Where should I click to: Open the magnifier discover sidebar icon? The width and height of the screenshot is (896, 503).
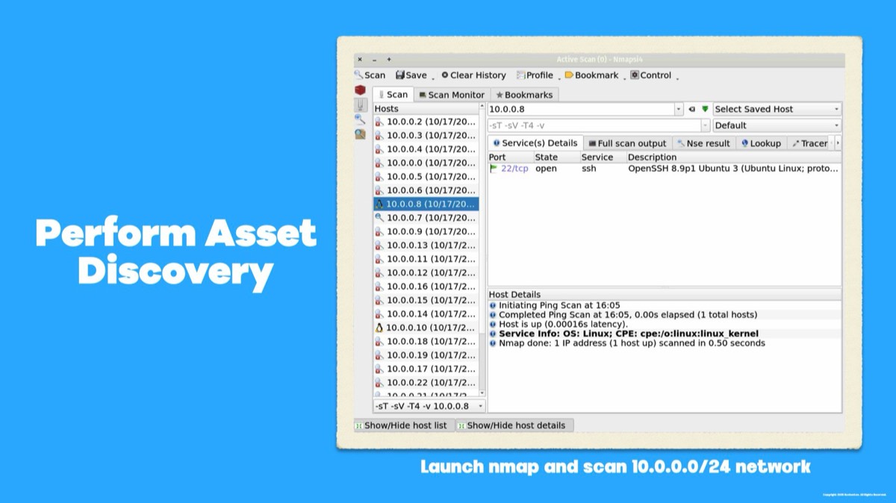click(x=360, y=119)
